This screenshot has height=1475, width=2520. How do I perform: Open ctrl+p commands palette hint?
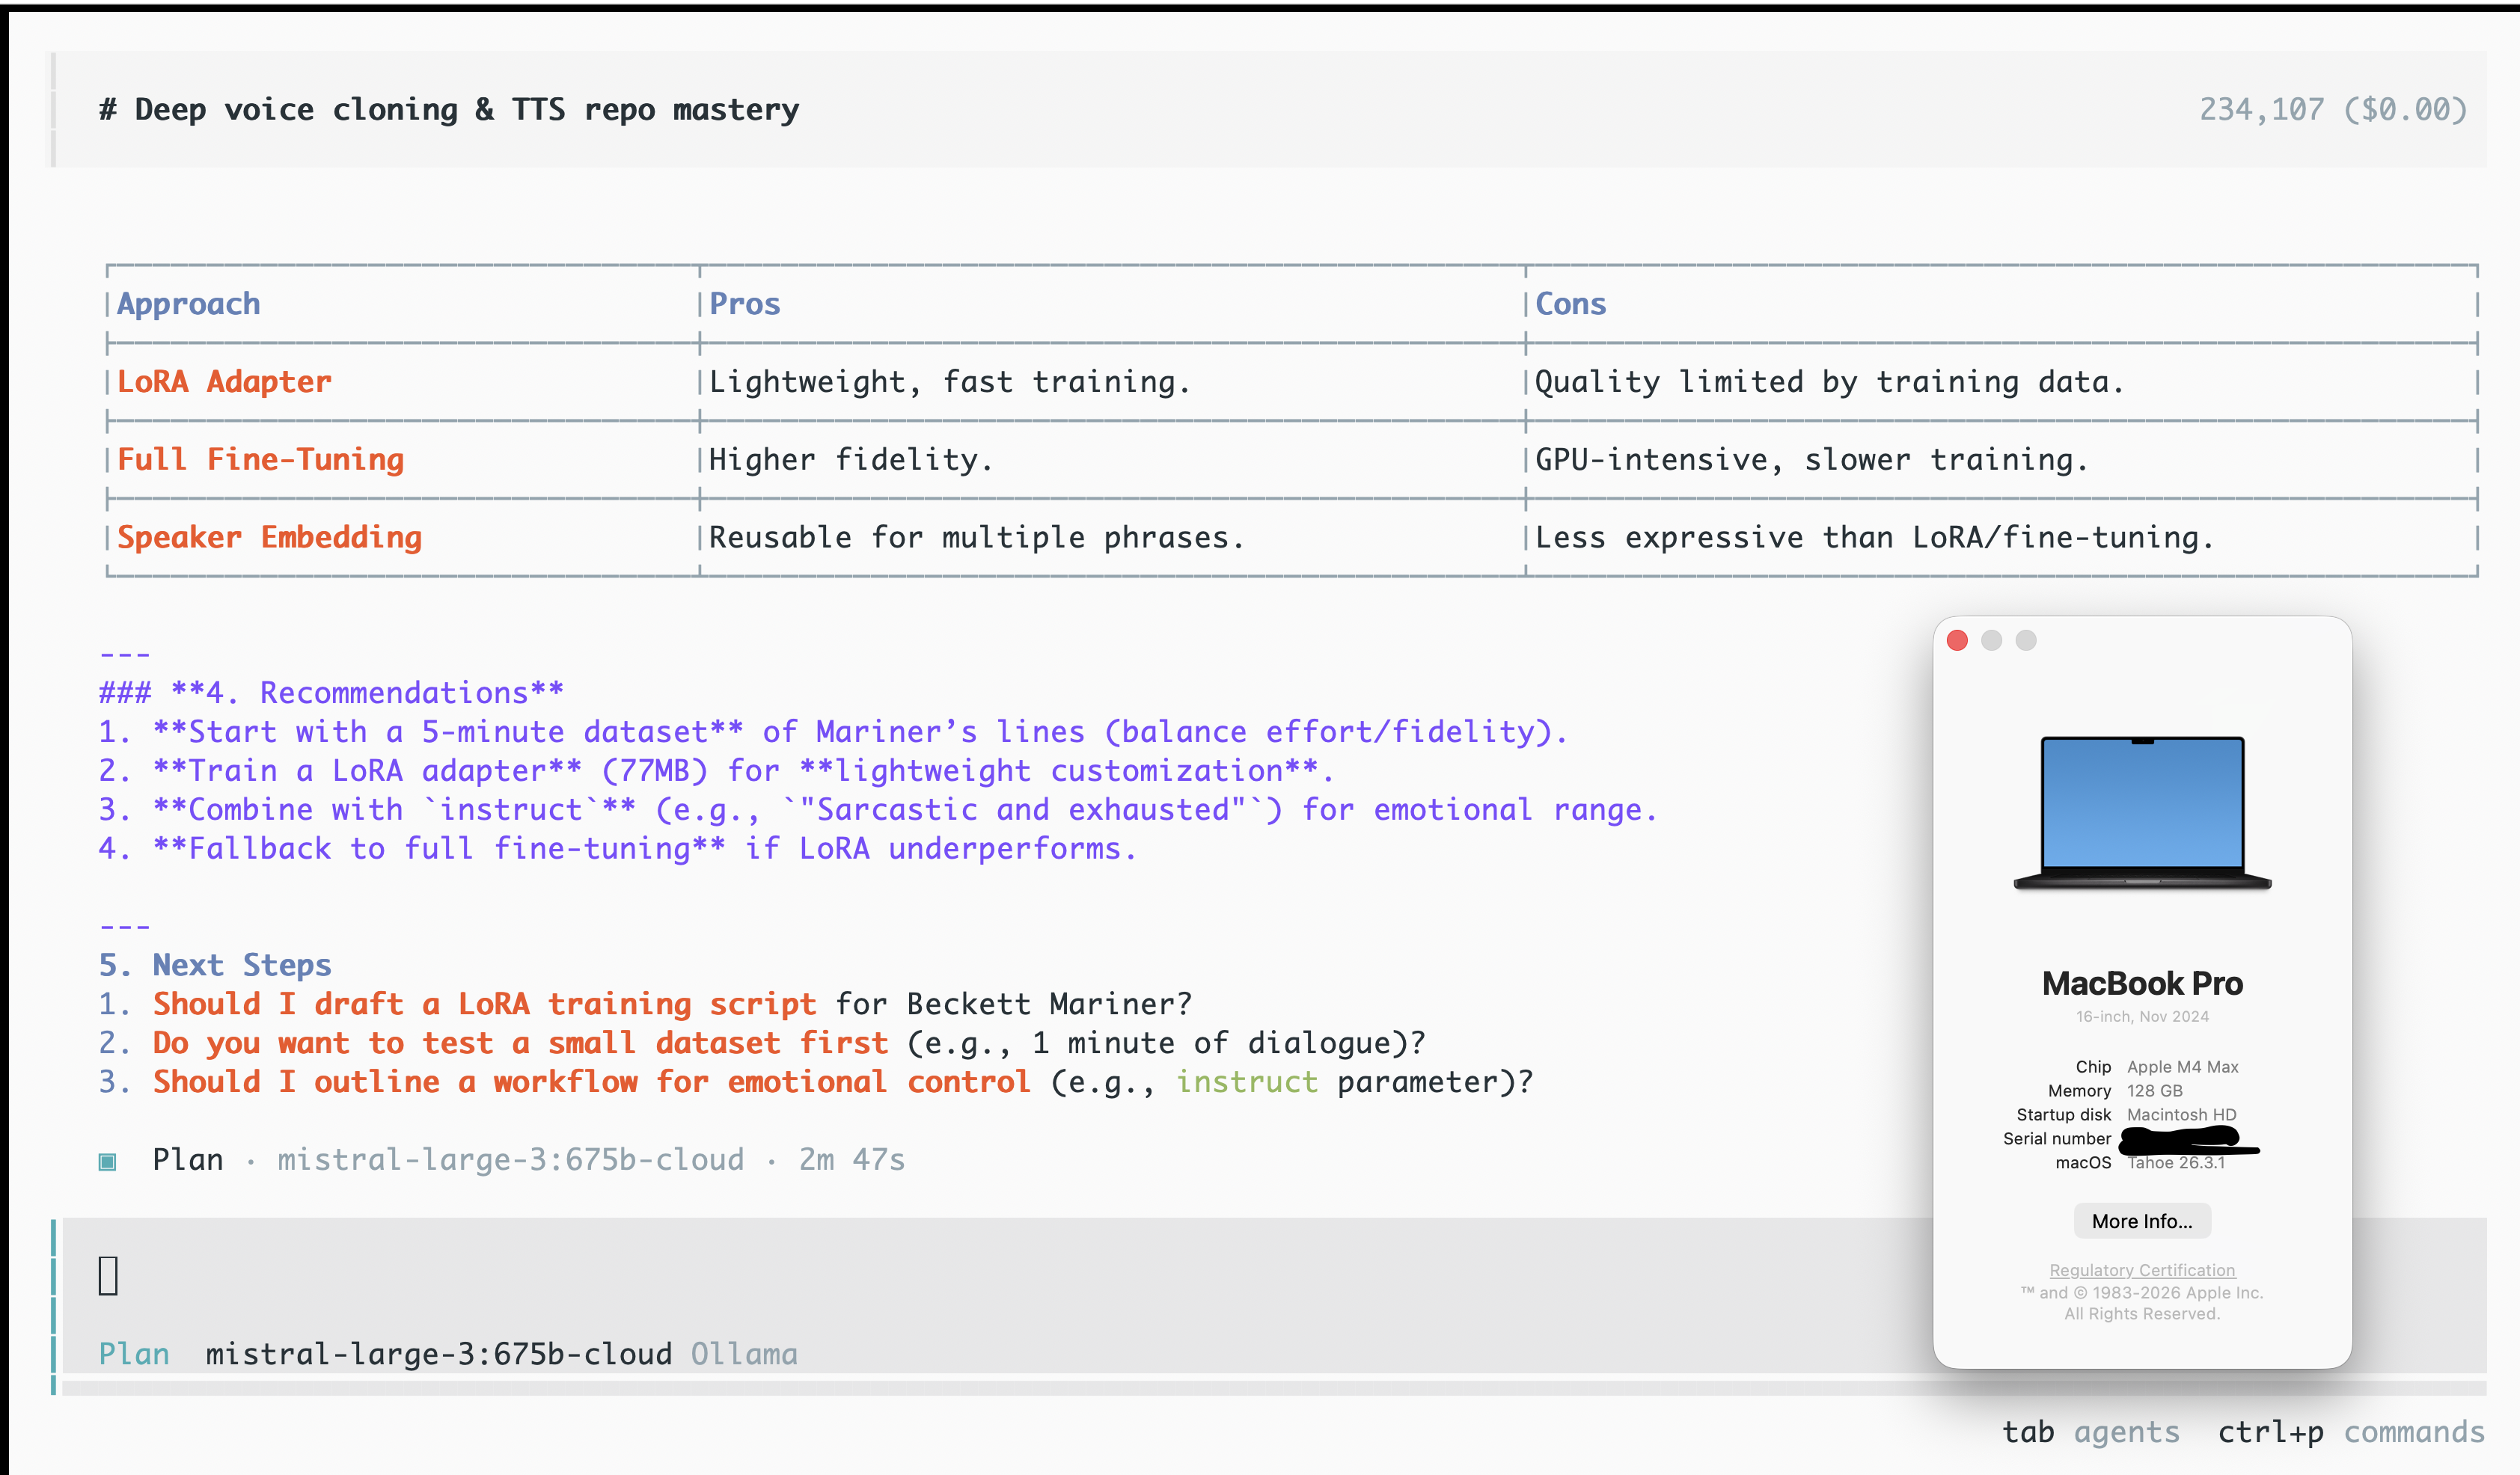(x=2350, y=1432)
